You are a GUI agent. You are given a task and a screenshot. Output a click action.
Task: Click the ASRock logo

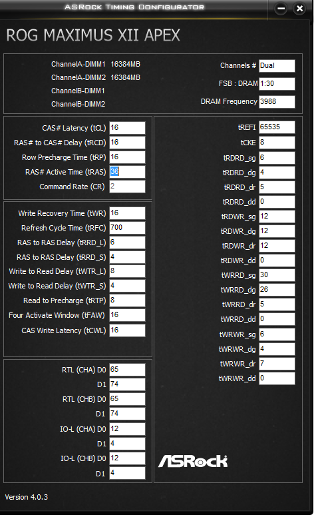(x=193, y=461)
